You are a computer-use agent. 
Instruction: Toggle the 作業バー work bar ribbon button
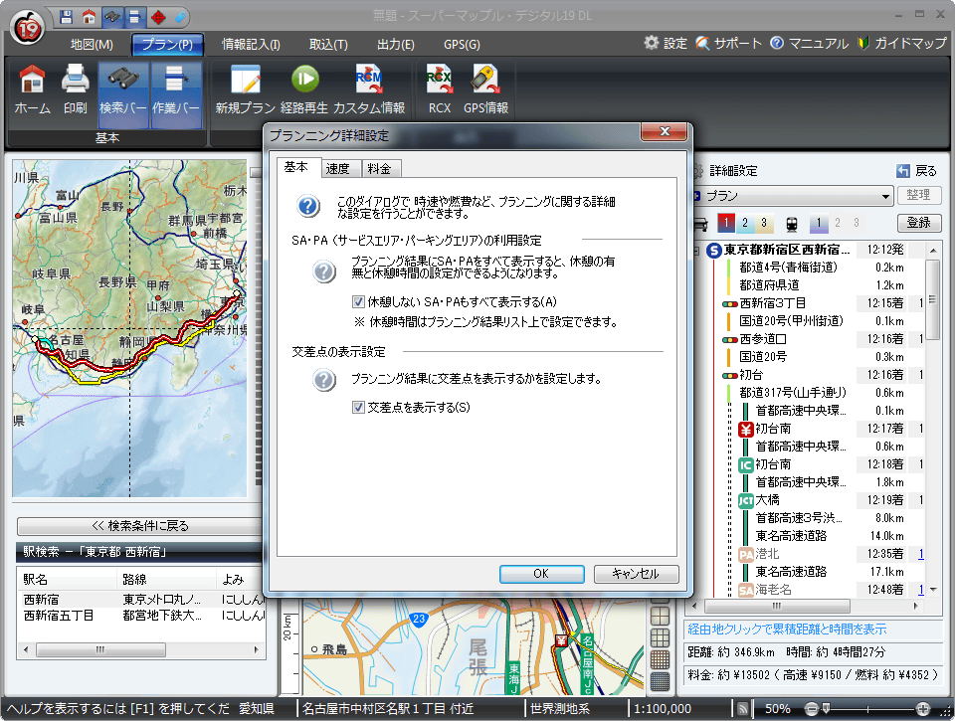176,95
